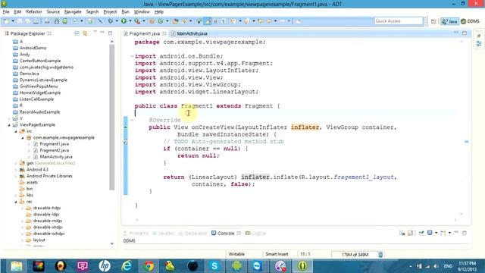Screen dimensions: 485x273
Task: Open the Window menu
Action: [x=142, y=12]
